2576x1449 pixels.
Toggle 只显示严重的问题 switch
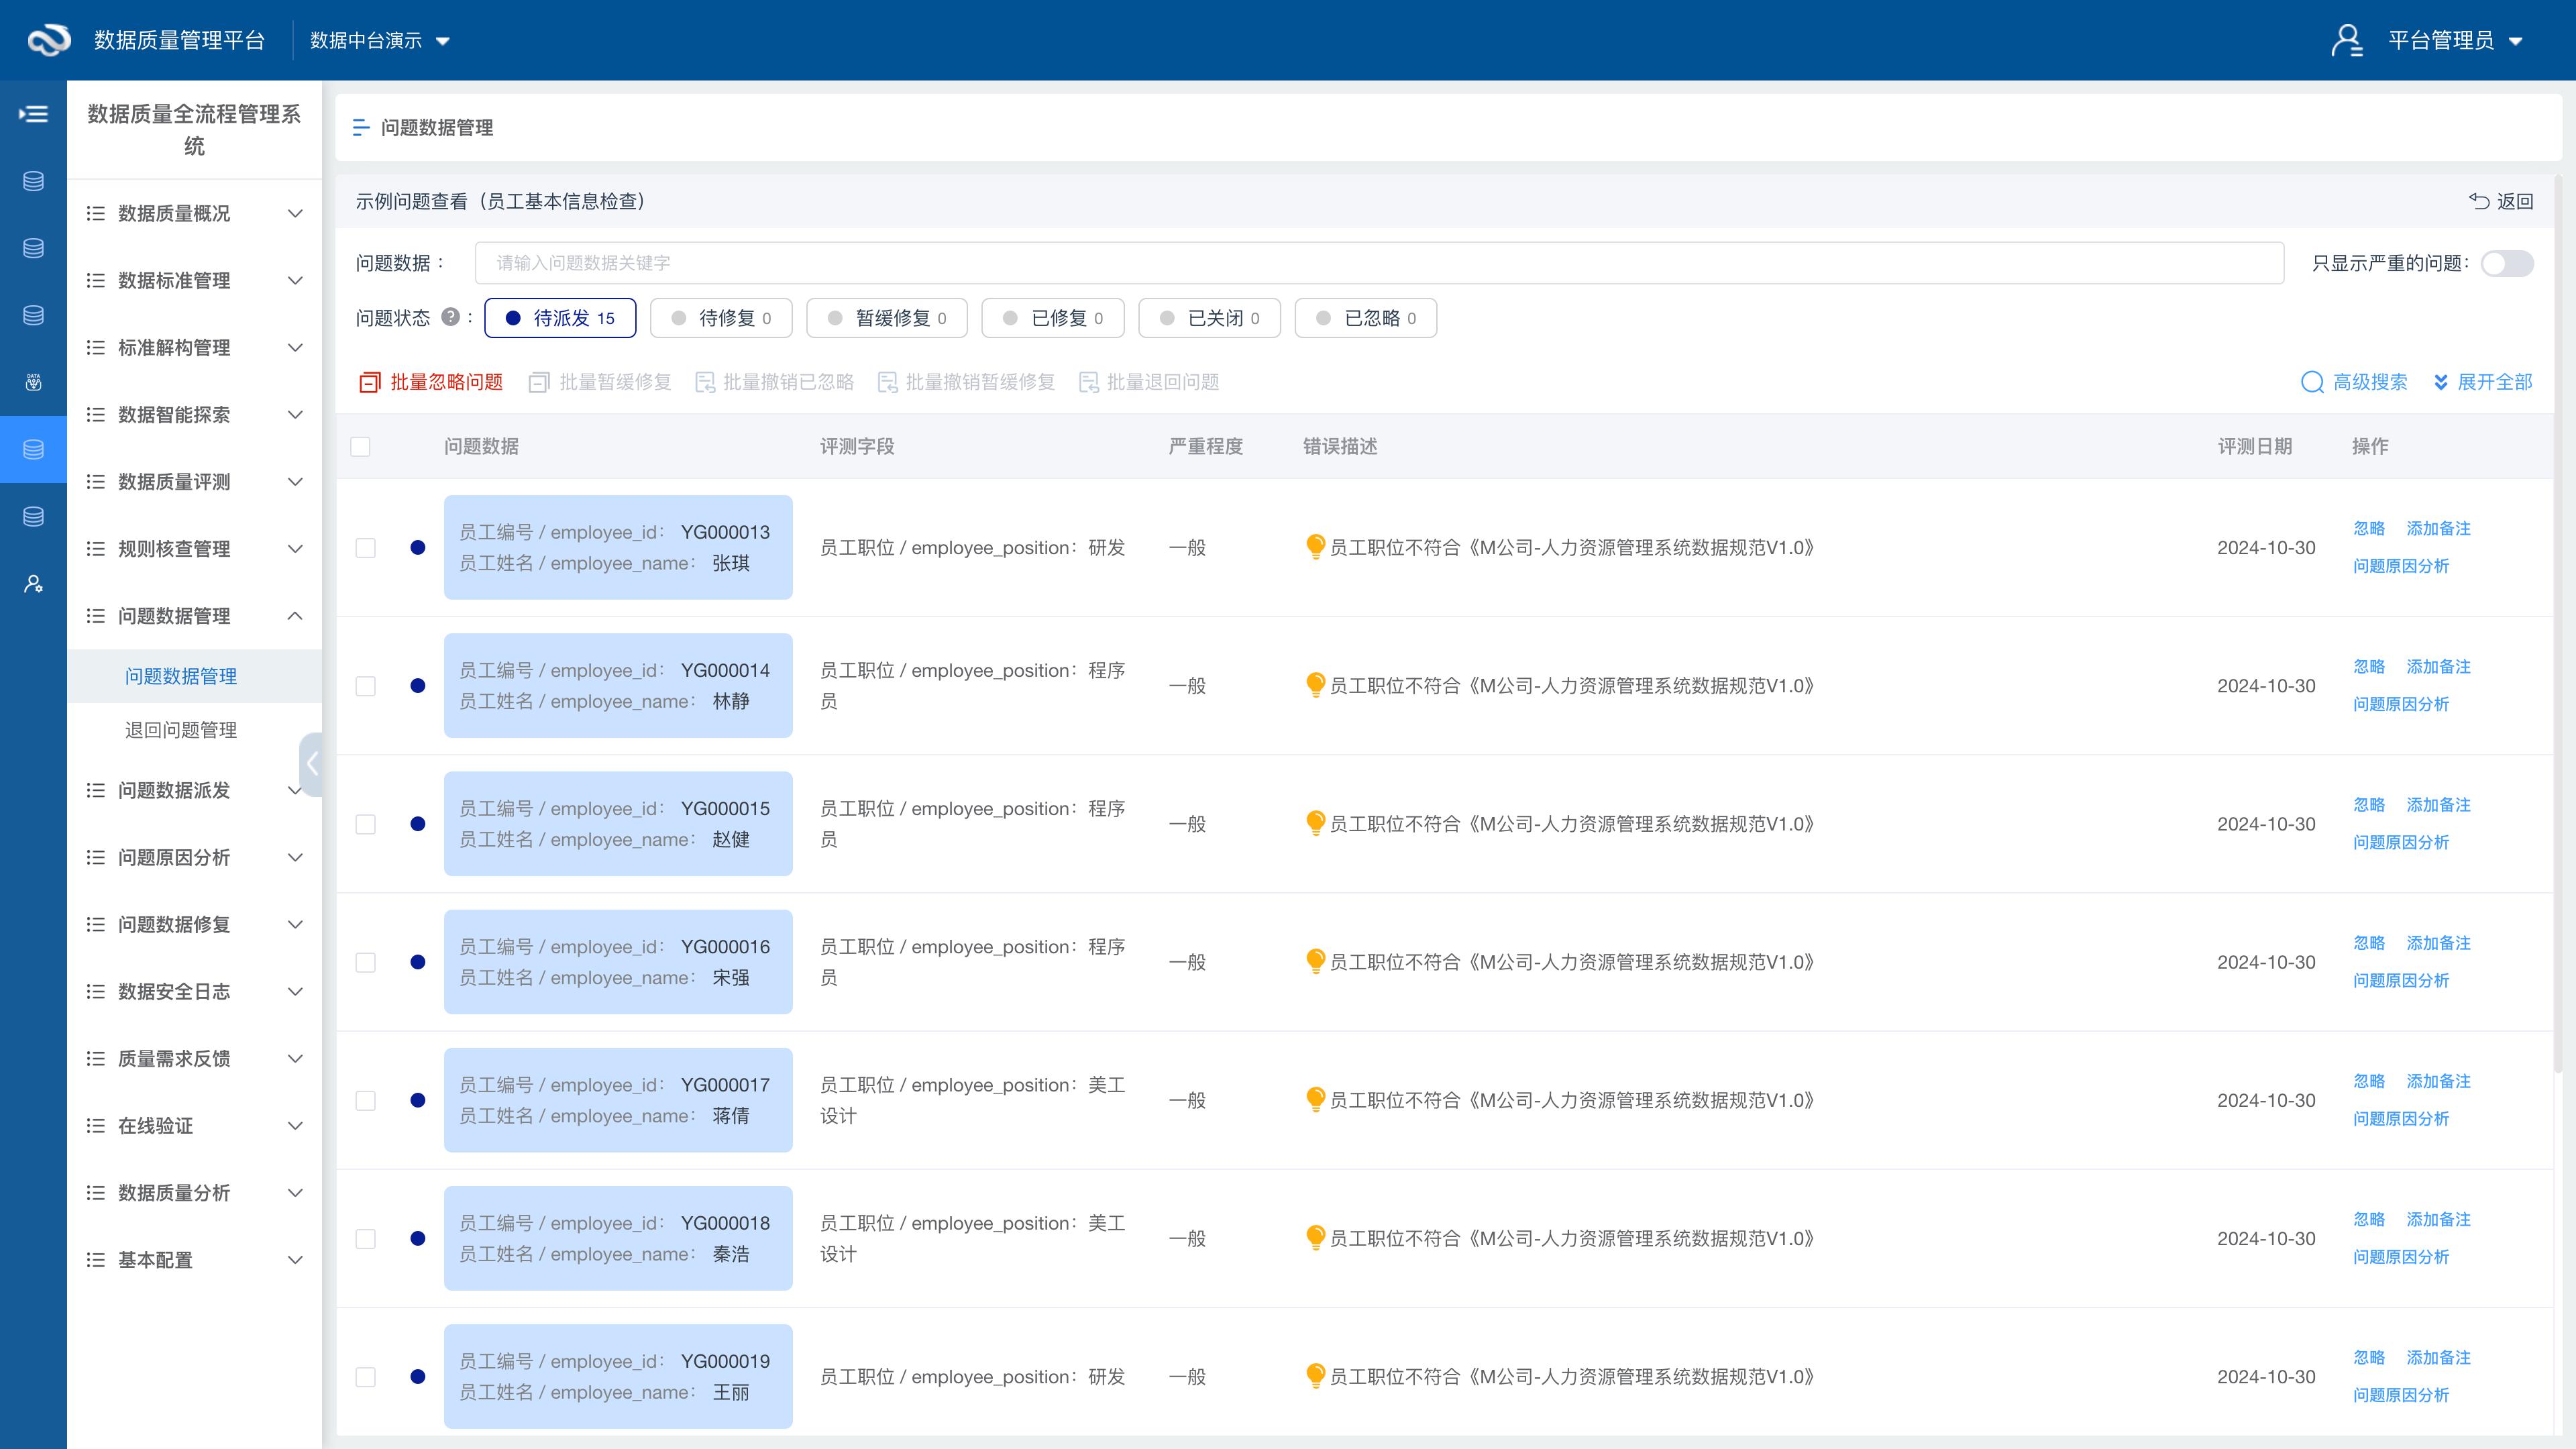coord(2507,263)
